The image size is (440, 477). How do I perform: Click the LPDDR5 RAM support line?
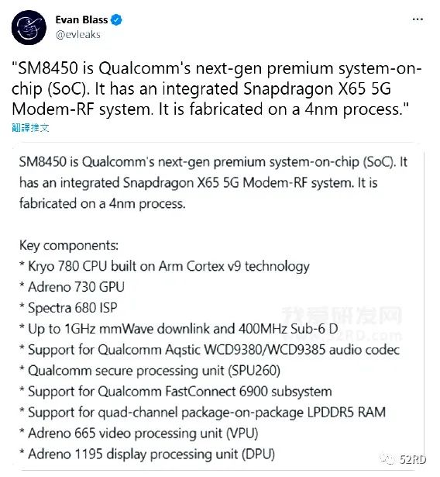(x=203, y=413)
